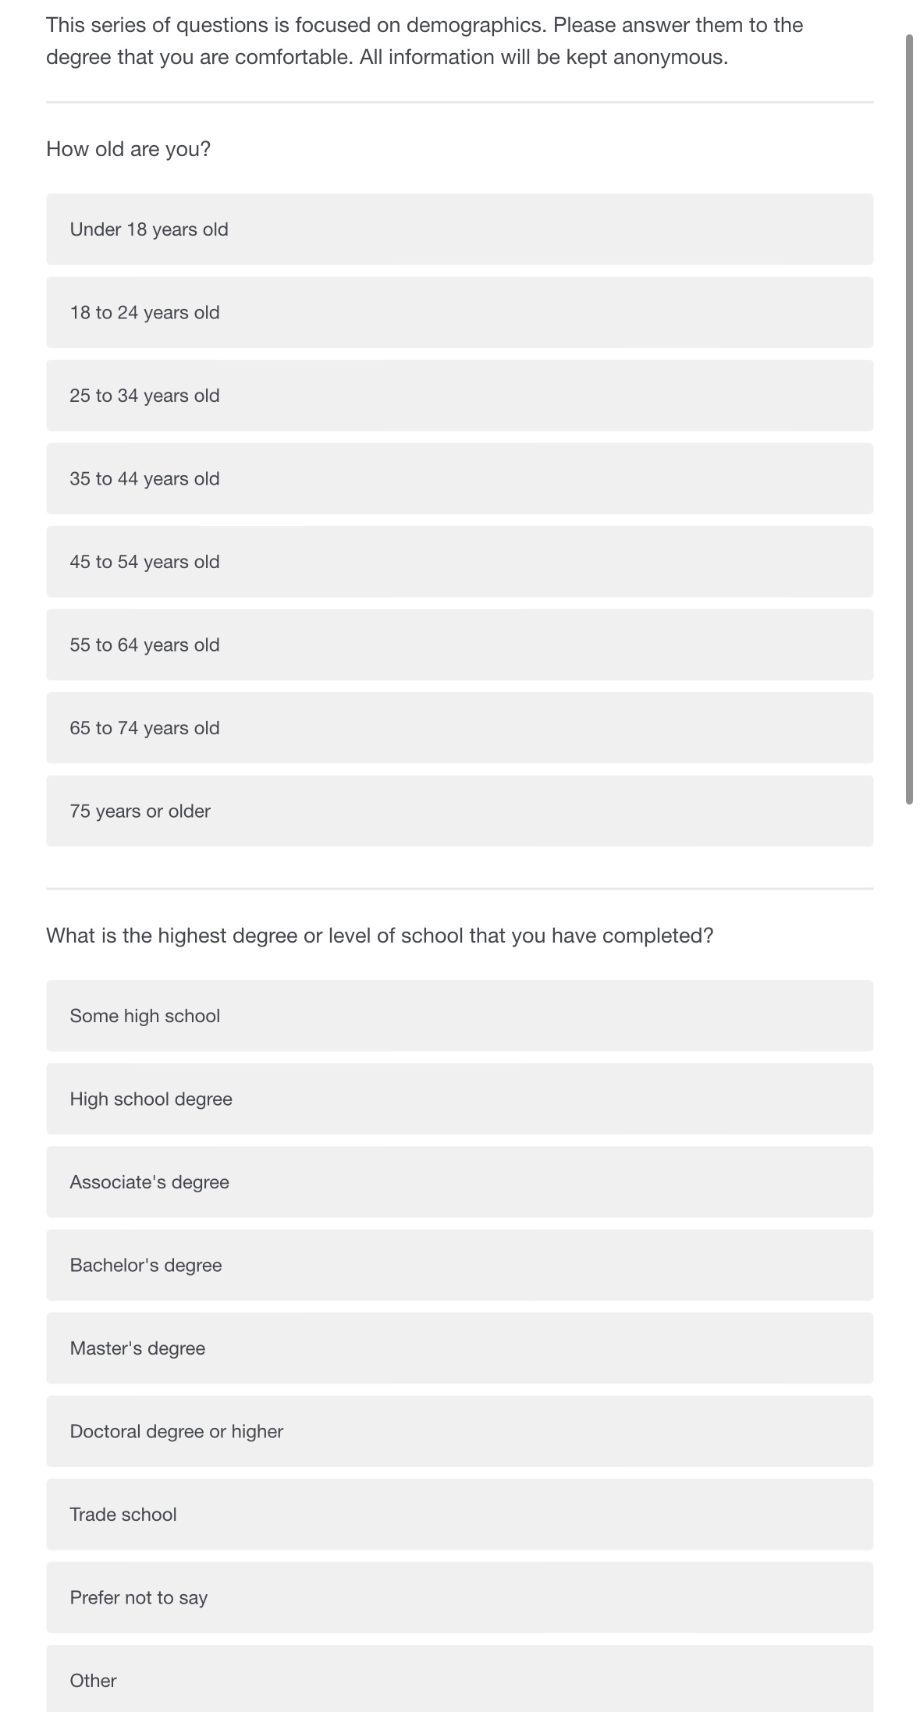Pick the "25 to 34 years old" answer
Screen dimensions: 920x1712
[x=460, y=396]
